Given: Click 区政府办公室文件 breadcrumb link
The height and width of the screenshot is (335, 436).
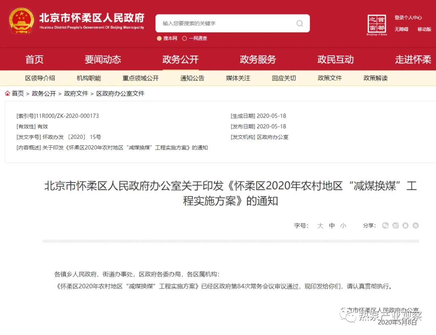Looking at the screenshot, I should 120,93.
